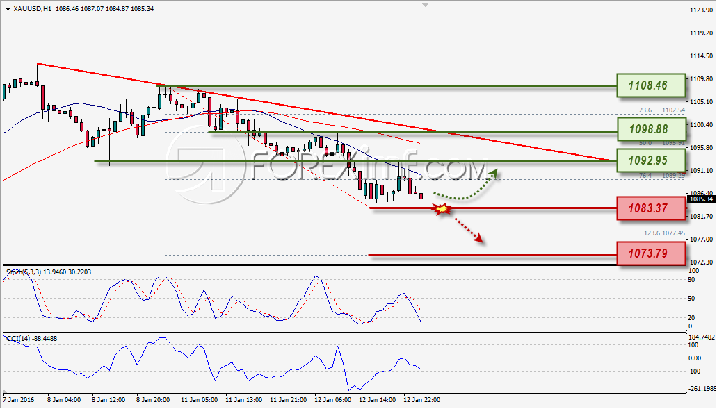Select the 1073.79 red target label

click(651, 253)
